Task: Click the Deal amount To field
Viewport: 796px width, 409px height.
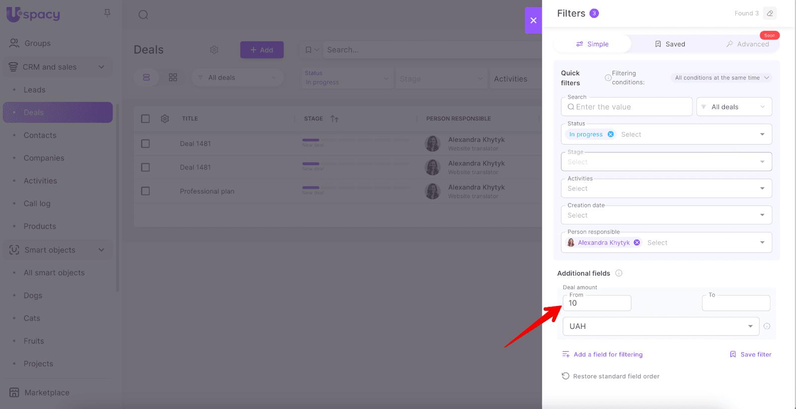Action: (735, 304)
